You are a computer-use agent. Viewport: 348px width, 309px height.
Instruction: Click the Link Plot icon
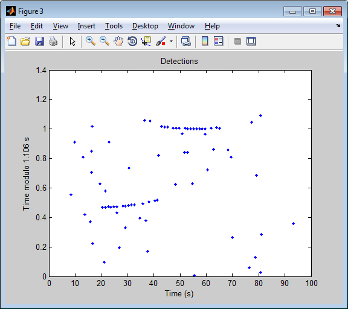tap(186, 41)
